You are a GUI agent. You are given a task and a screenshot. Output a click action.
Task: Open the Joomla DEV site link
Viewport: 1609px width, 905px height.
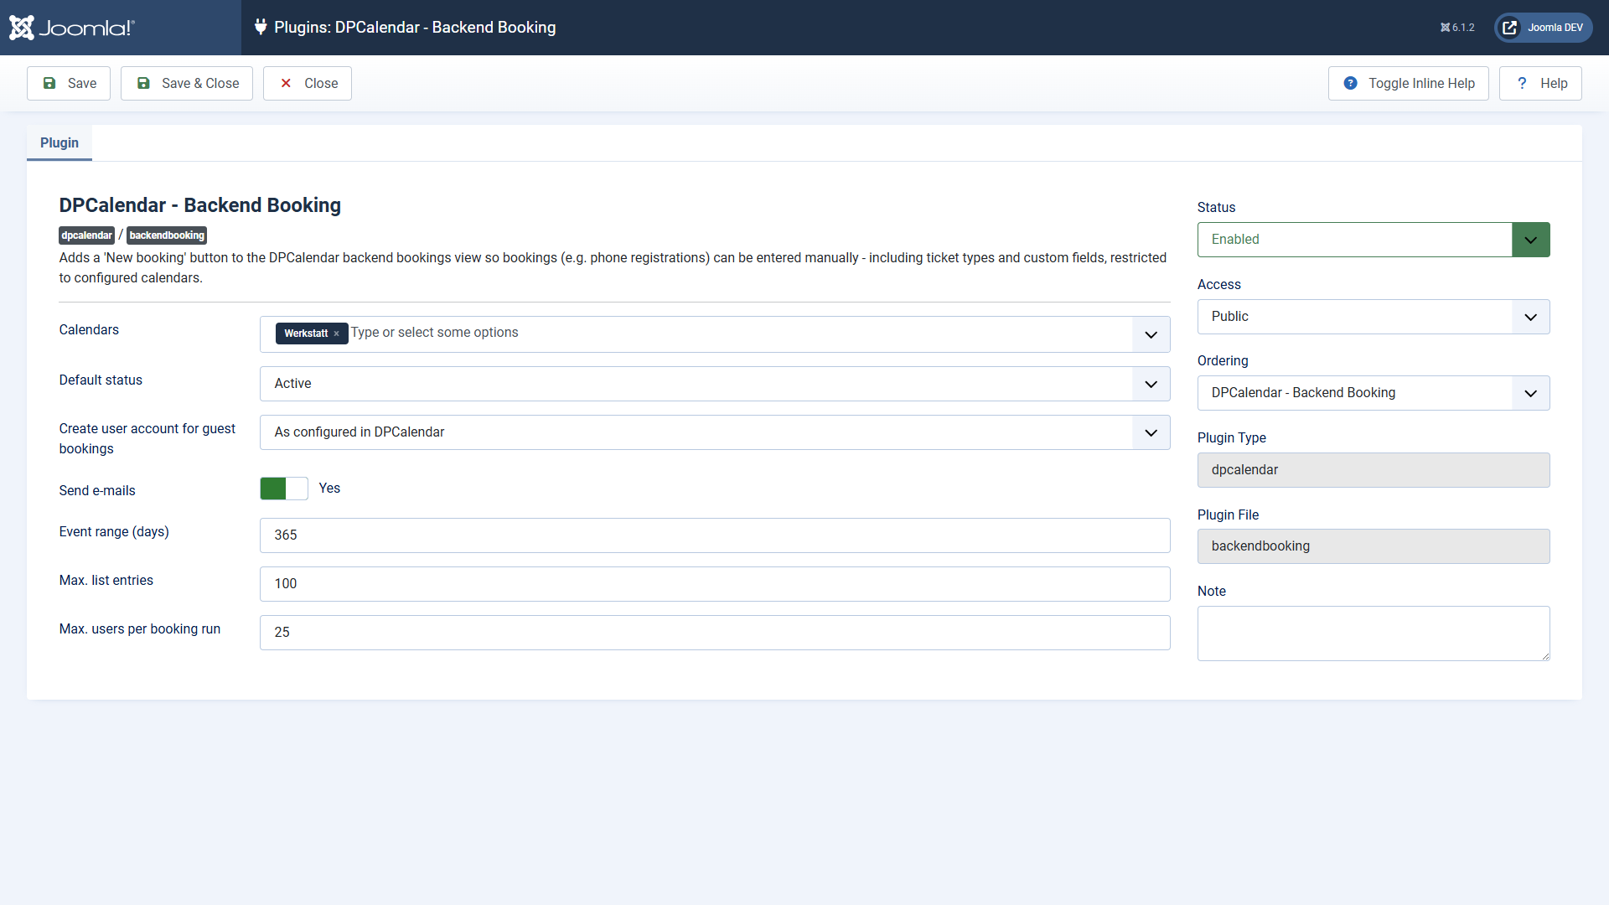(x=1544, y=28)
